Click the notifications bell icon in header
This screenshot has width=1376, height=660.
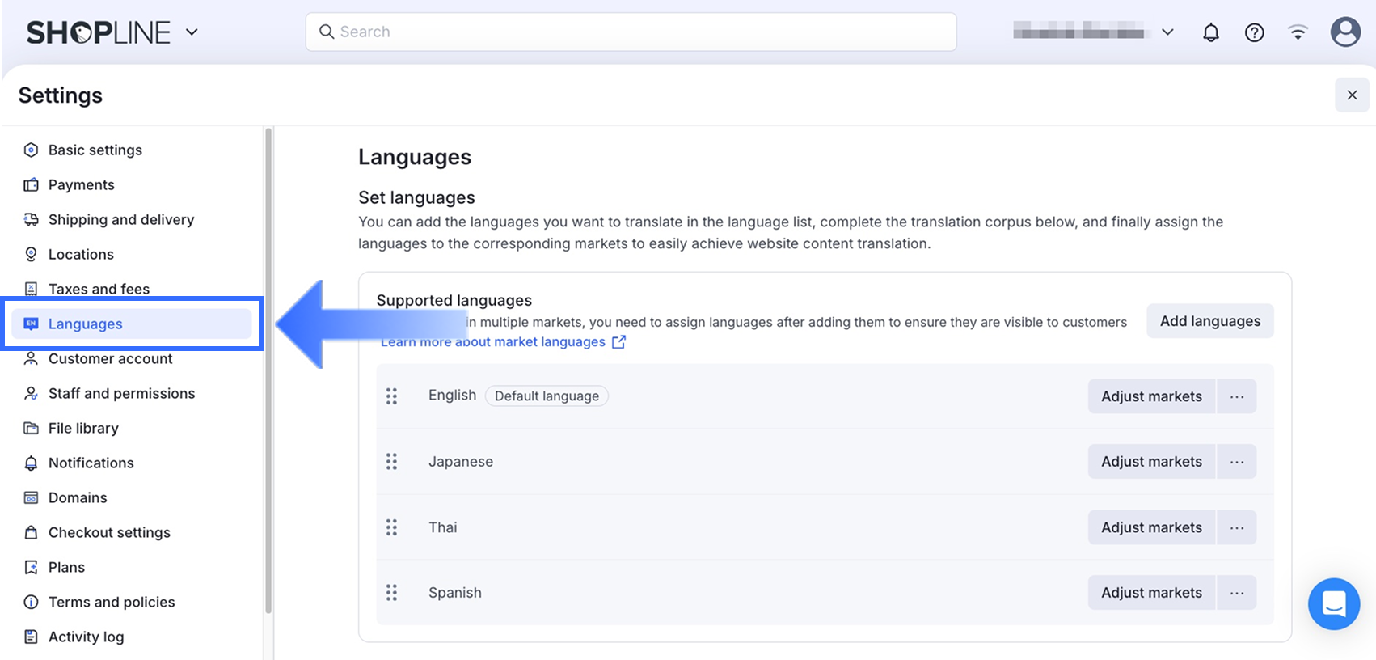click(x=1210, y=32)
